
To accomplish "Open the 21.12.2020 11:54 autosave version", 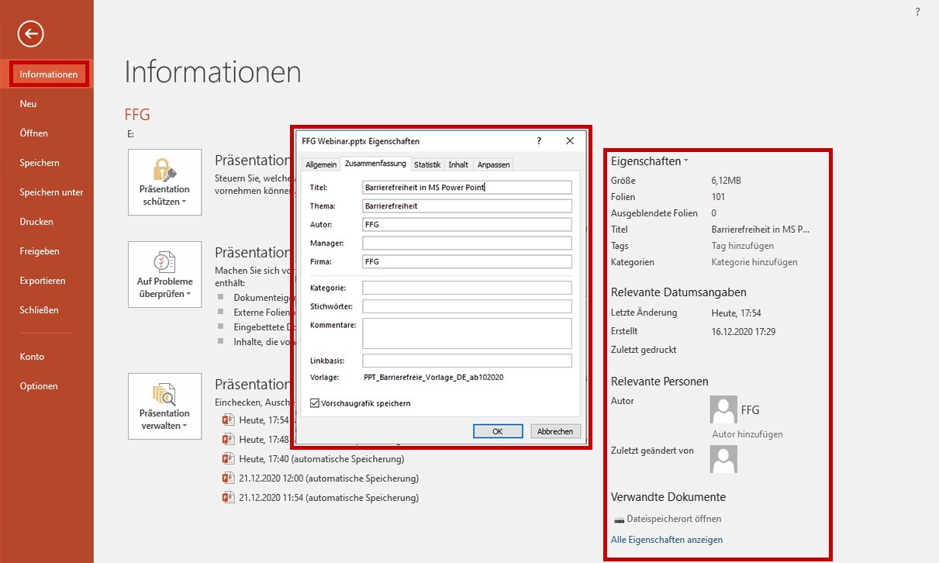I will [x=329, y=498].
